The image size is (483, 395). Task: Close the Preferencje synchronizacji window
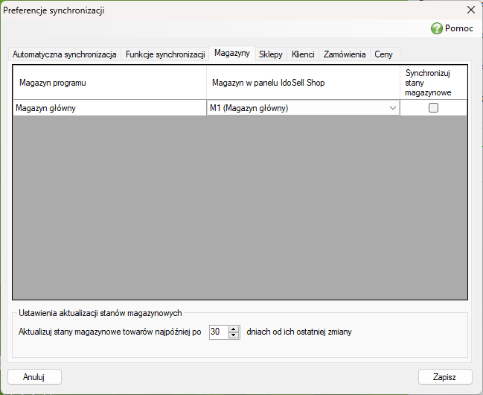pyautogui.click(x=470, y=10)
